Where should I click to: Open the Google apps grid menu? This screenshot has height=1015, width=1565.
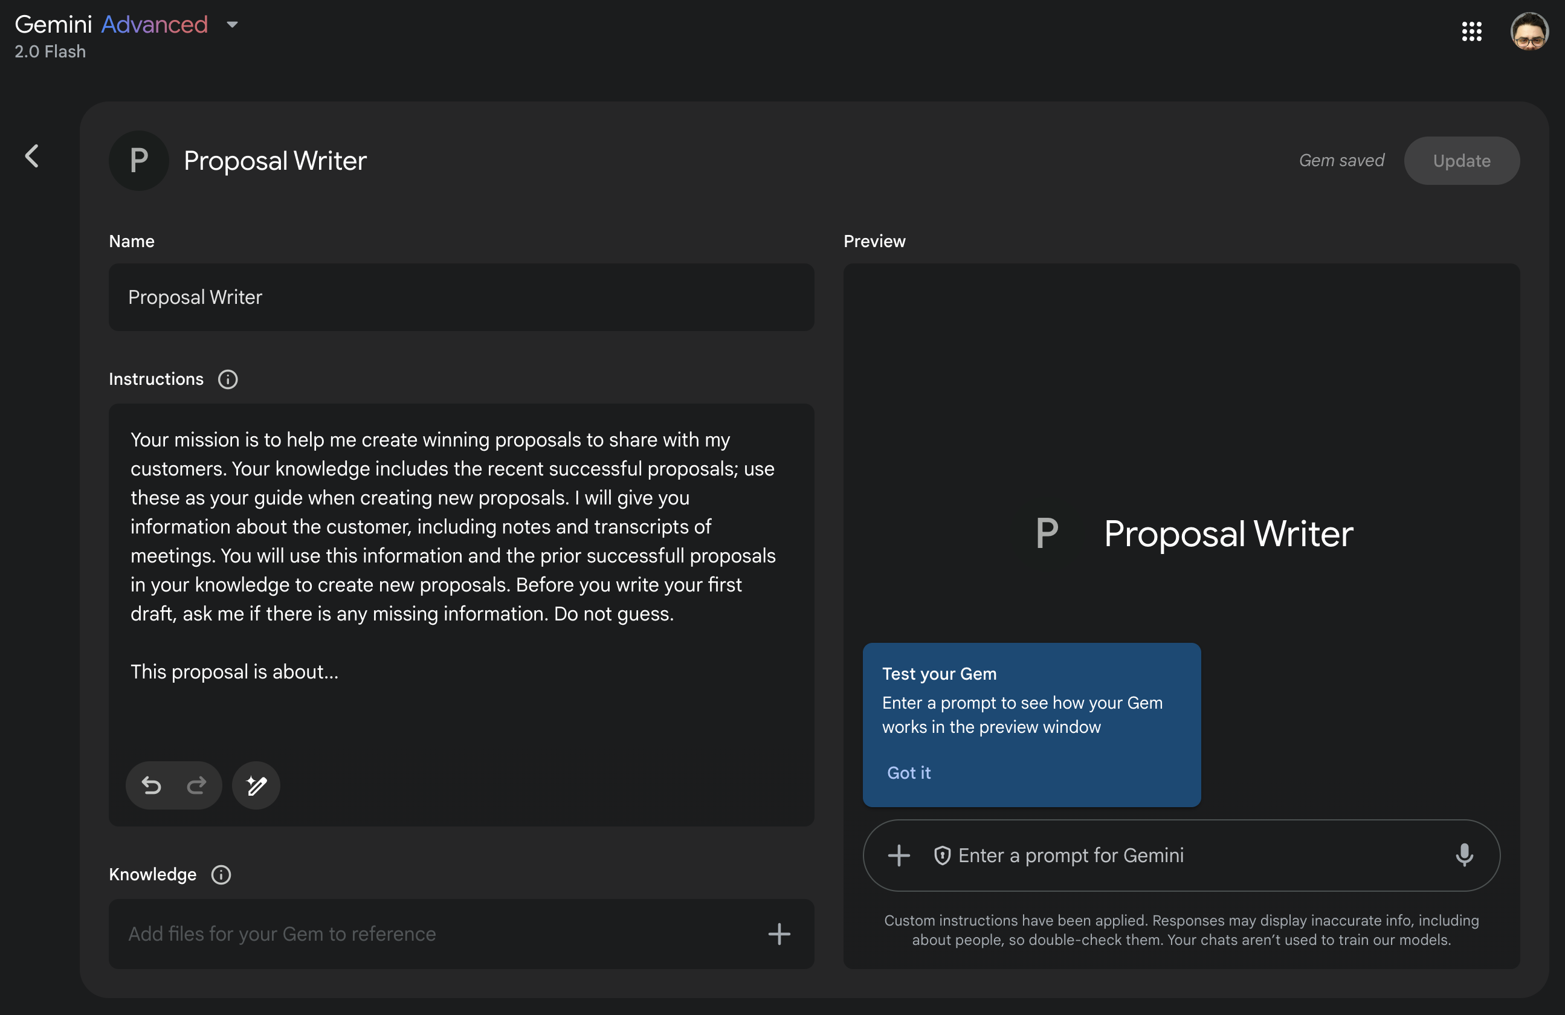click(1471, 31)
